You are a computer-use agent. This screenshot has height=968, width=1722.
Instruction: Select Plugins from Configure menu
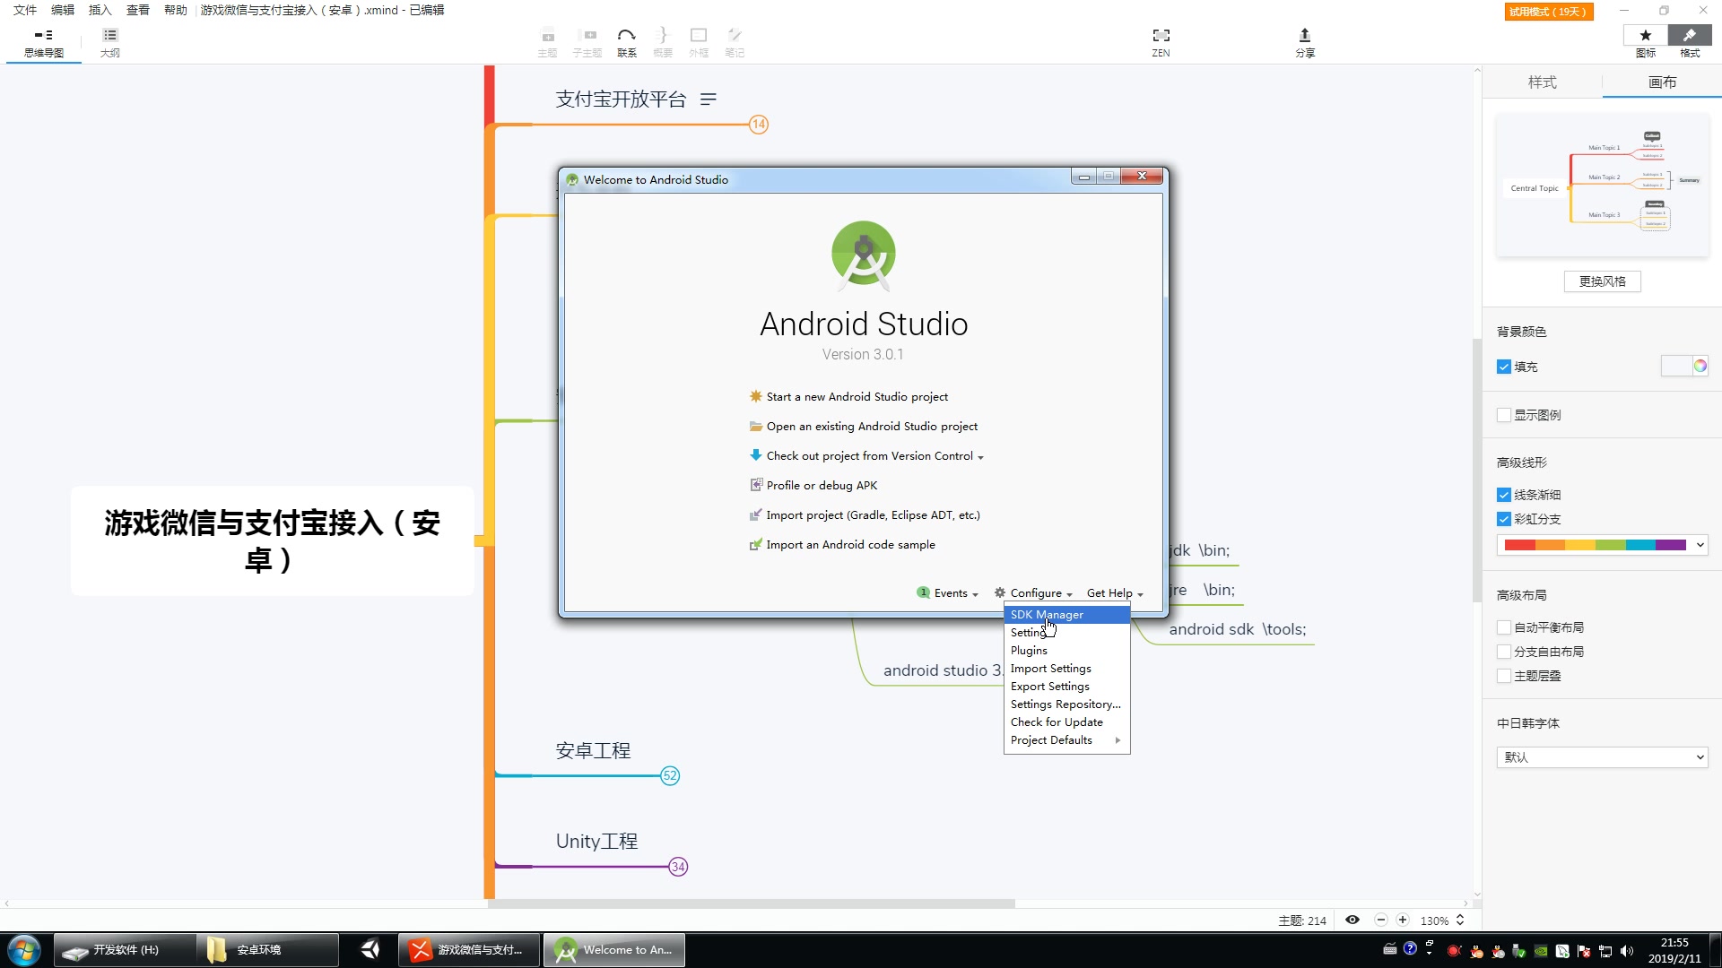tap(1066, 651)
